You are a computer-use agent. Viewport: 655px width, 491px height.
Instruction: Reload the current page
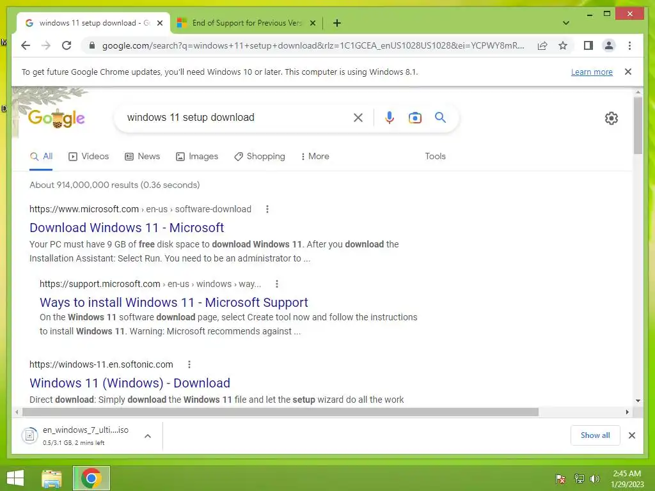pyautogui.click(x=67, y=45)
